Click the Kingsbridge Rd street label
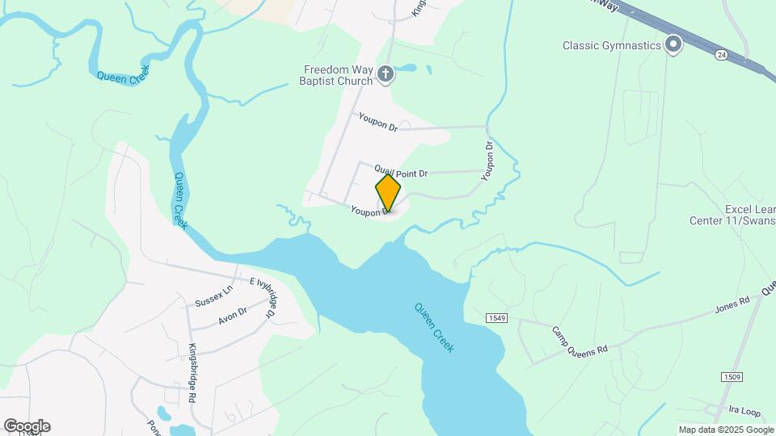The height and width of the screenshot is (436, 776). pyautogui.click(x=192, y=373)
